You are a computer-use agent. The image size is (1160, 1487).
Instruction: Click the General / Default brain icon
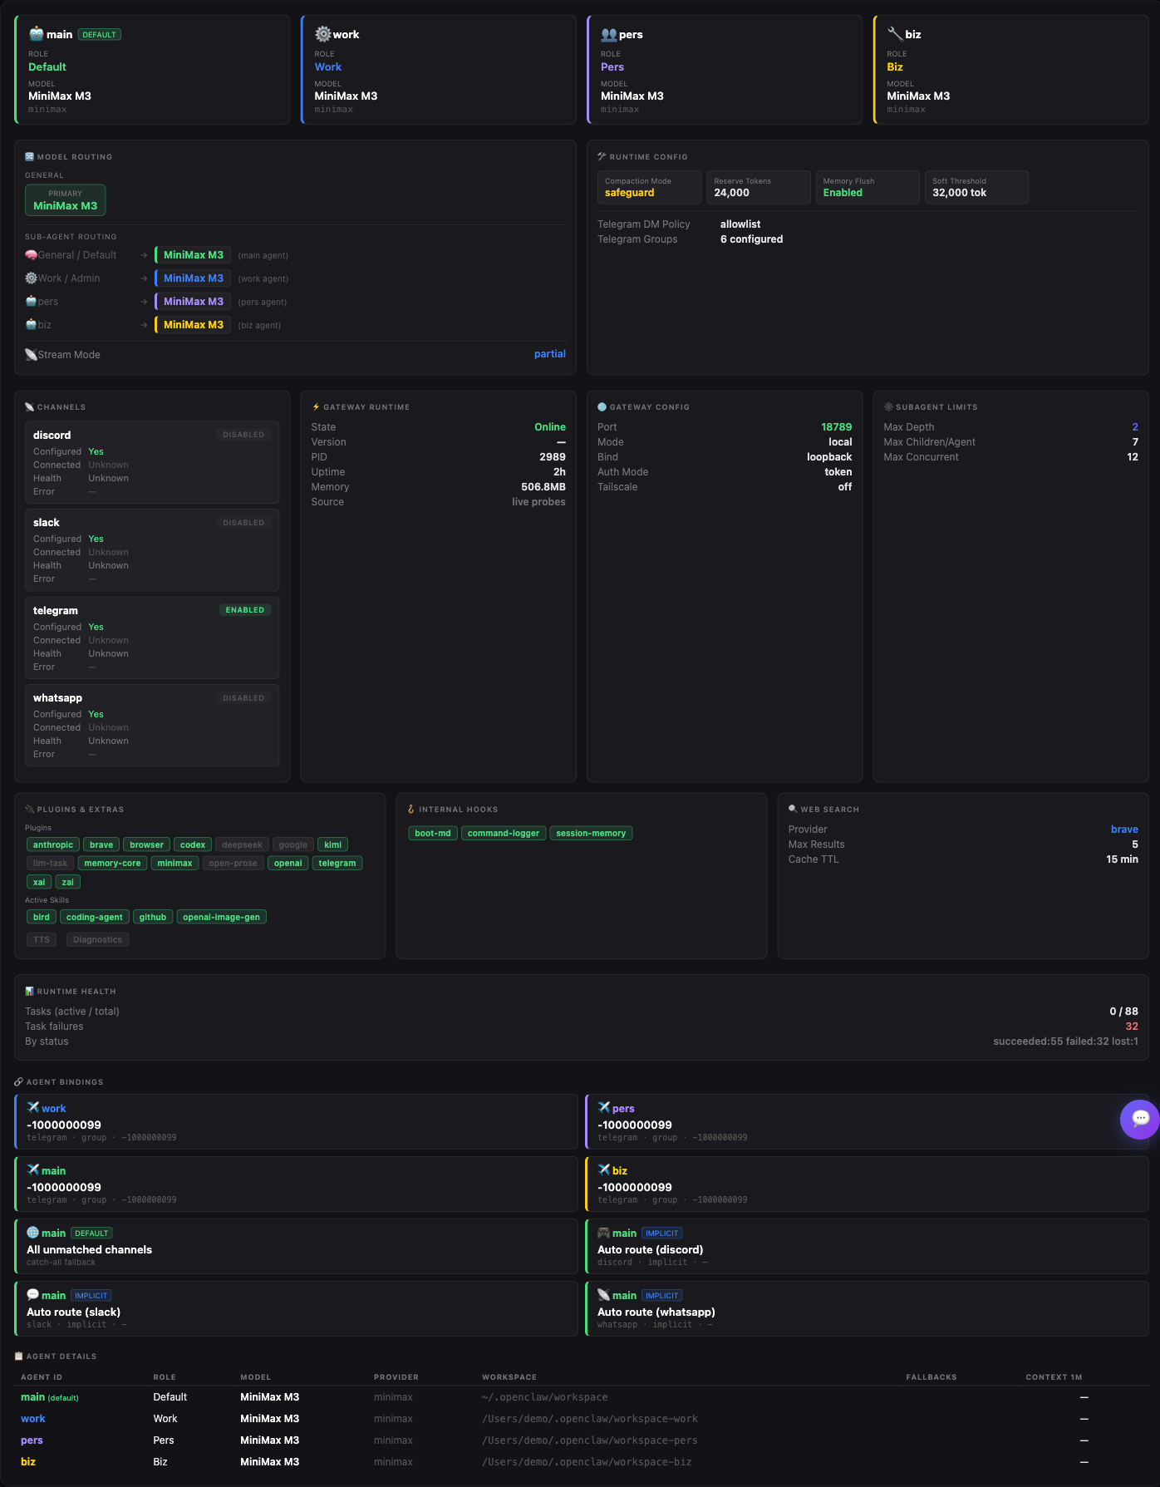pyautogui.click(x=31, y=255)
